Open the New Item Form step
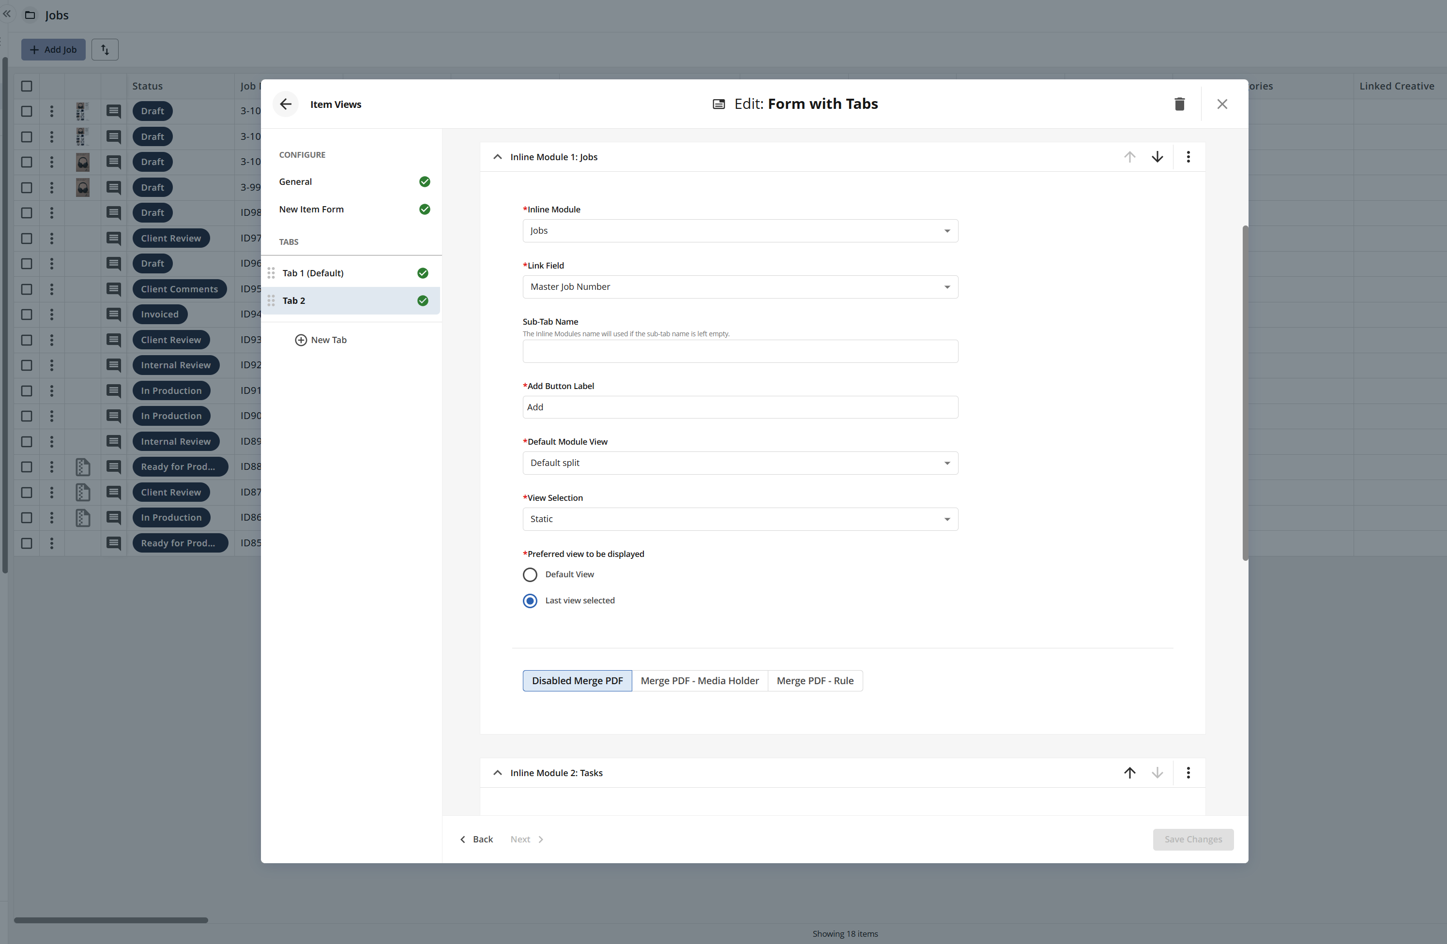Image resolution: width=1447 pixels, height=944 pixels. pos(351,209)
